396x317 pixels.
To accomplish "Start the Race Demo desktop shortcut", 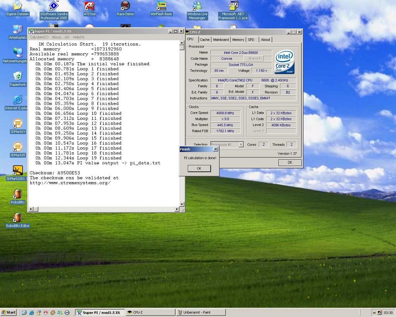I will (x=125, y=8).
